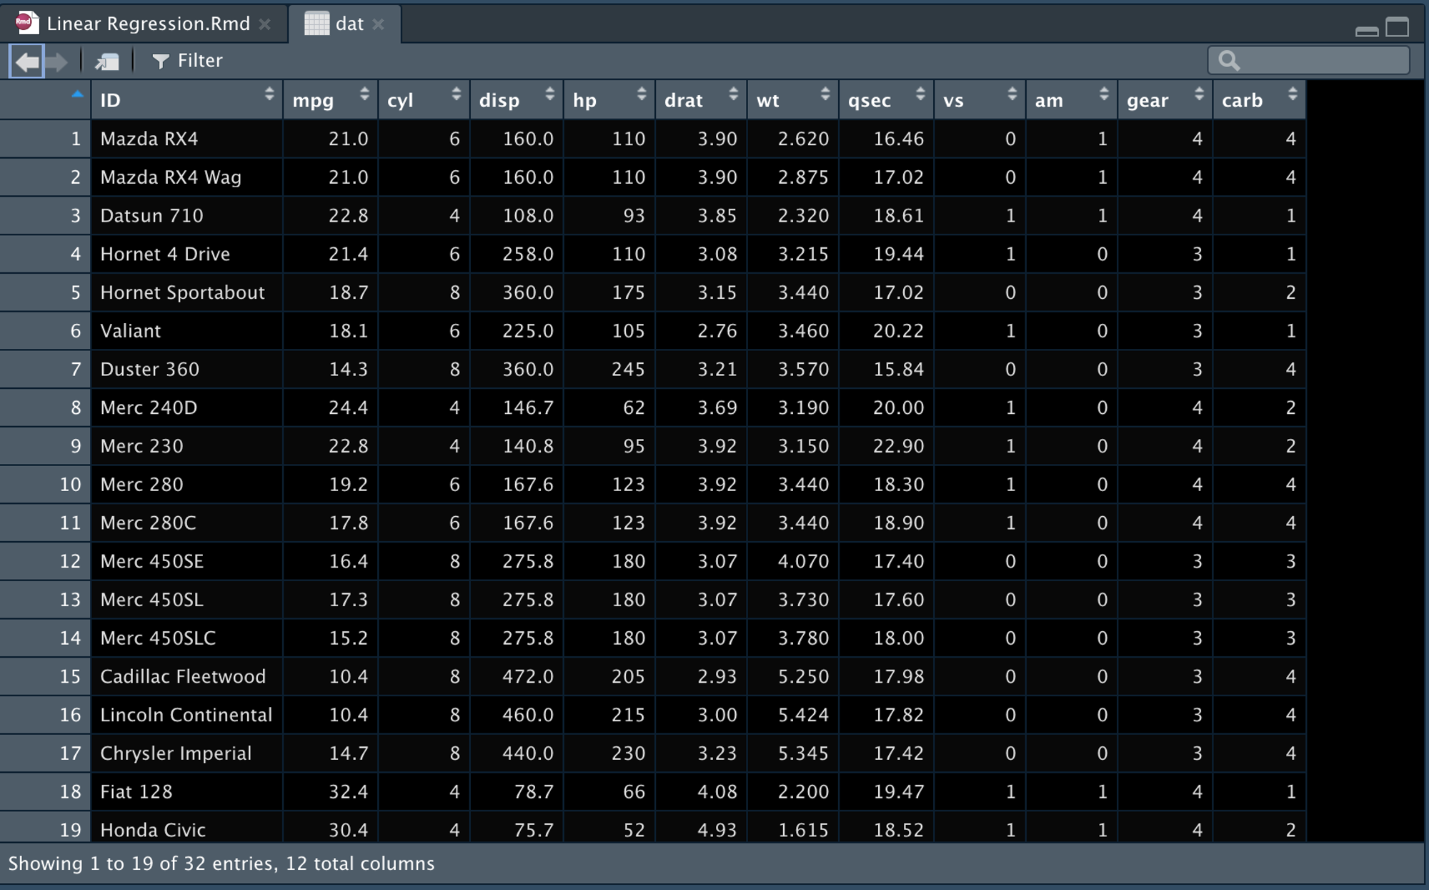Screen dimensions: 1429x890
Task: Click the data grid icon in dat tab
Action: 317,23
